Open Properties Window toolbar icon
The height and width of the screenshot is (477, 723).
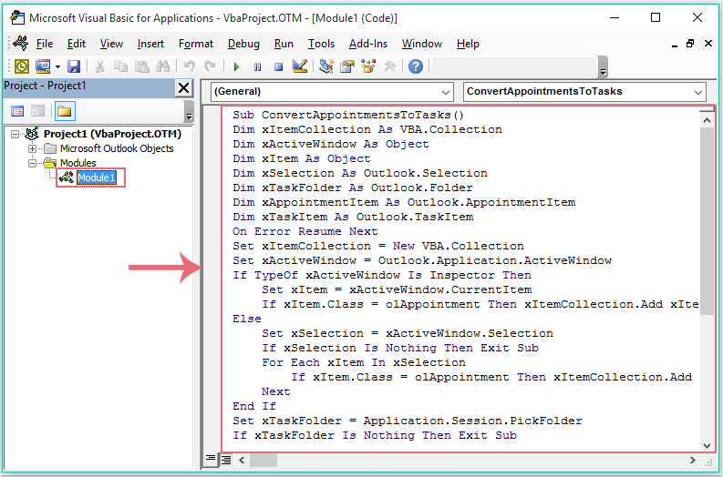click(x=347, y=66)
